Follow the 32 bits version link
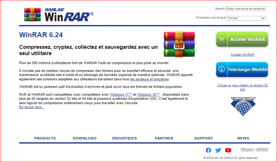Viewport: 277px width, 162px height. [242, 87]
